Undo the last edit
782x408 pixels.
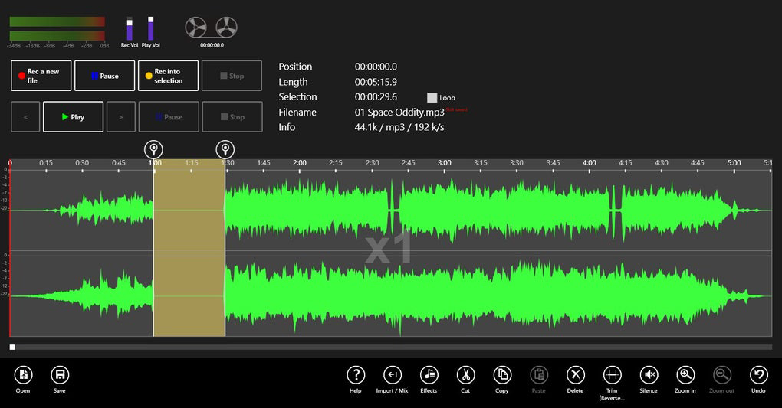tap(758, 374)
